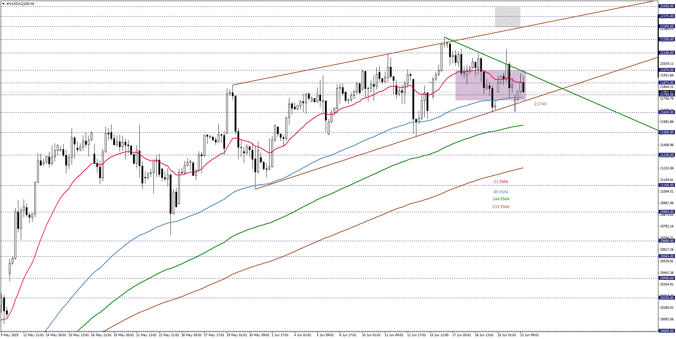Select the 22450.00 price level tag
Viewport: 676px width, 339px height.
[x=666, y=6]
